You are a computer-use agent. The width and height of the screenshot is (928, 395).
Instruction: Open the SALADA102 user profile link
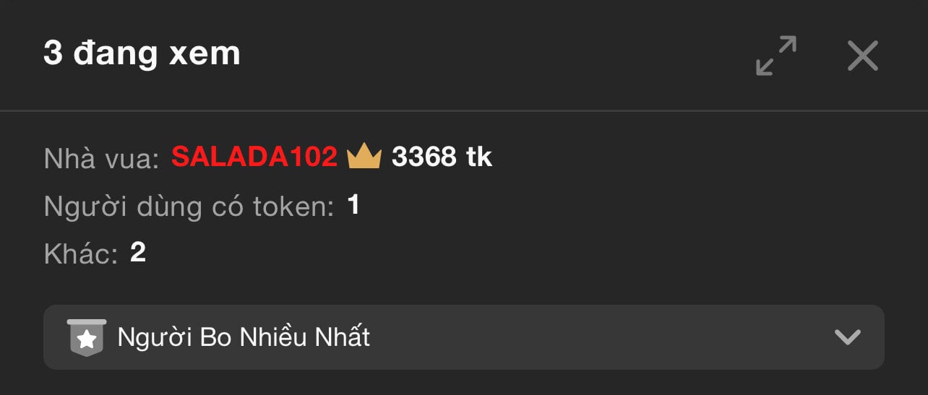click(x=254, y=157)
